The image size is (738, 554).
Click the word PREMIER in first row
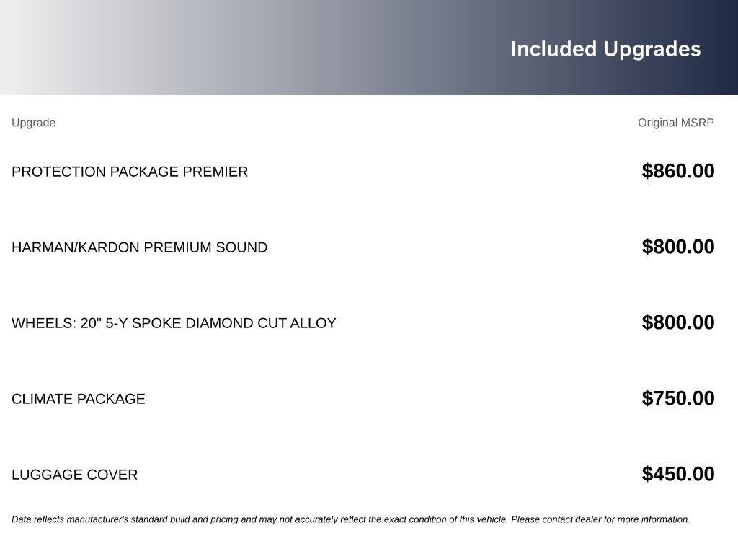coord(215,172)
